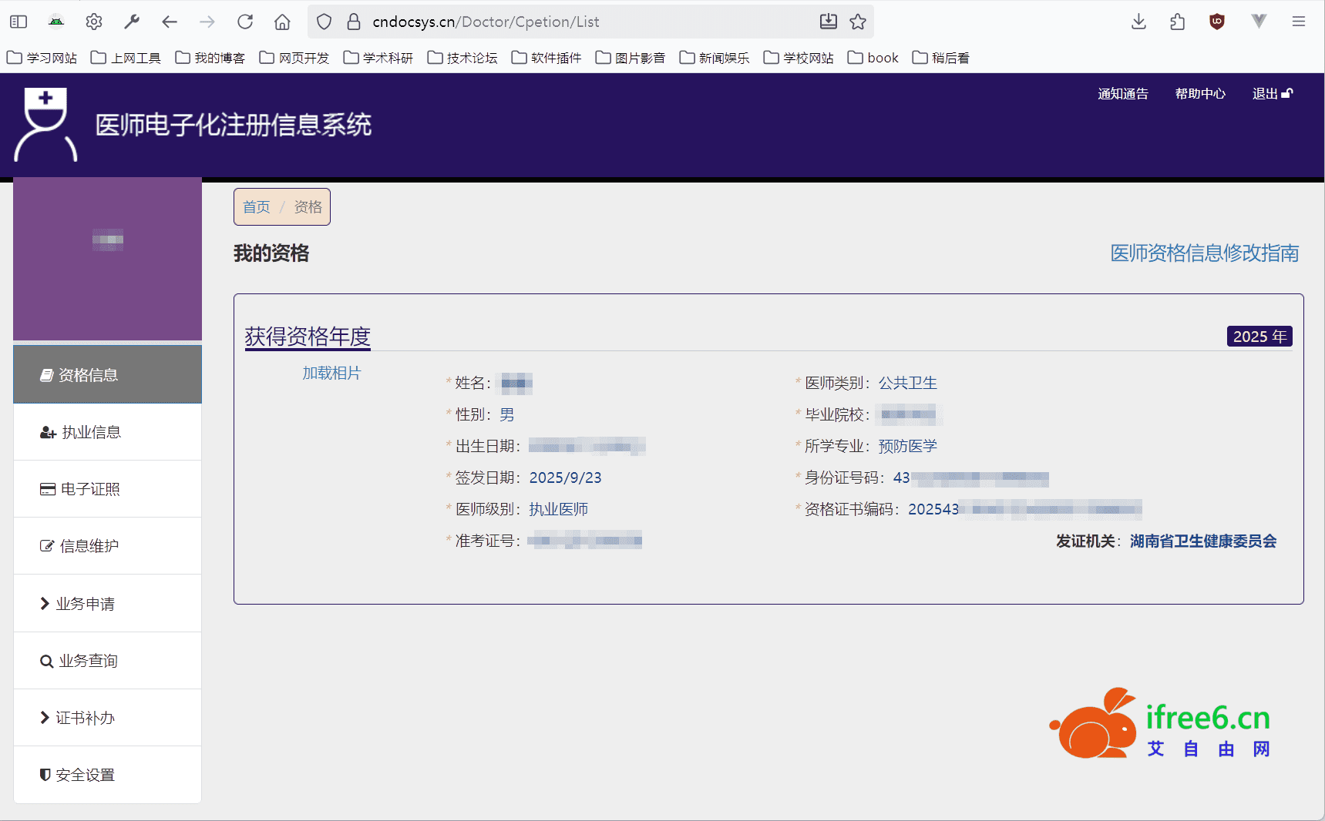The height and width of the screenshot is (821, 1325).
Task: Select 执业信息 in the sidebar
Action: [x=91, y=432]
